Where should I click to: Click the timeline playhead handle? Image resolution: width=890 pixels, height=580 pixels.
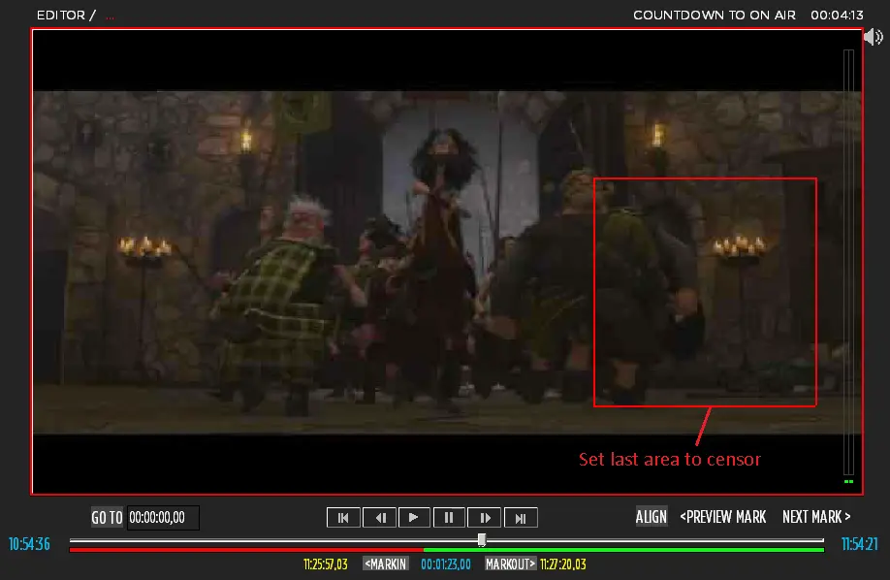click(482, 540)
